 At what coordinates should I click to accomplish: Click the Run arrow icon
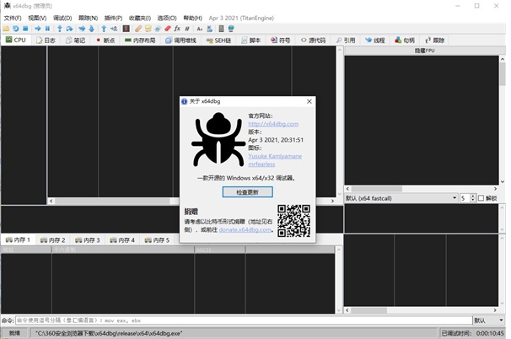click(x=38, y=29)
